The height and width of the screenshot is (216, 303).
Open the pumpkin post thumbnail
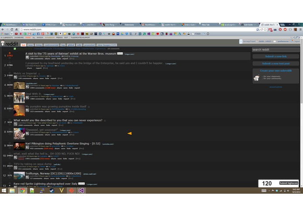(19, 110)
